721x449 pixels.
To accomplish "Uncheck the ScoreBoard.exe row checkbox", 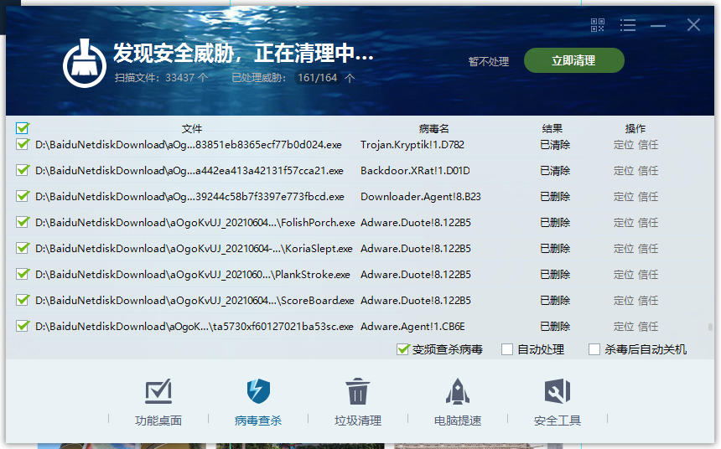I will [22, 300].
